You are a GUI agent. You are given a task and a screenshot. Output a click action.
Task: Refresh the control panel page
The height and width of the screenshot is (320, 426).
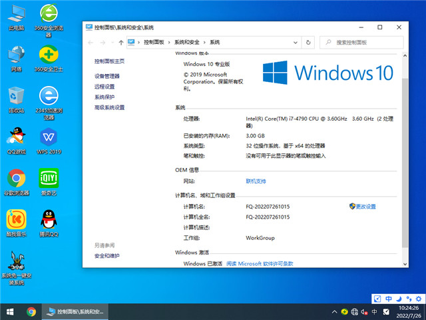click(308, 43)
